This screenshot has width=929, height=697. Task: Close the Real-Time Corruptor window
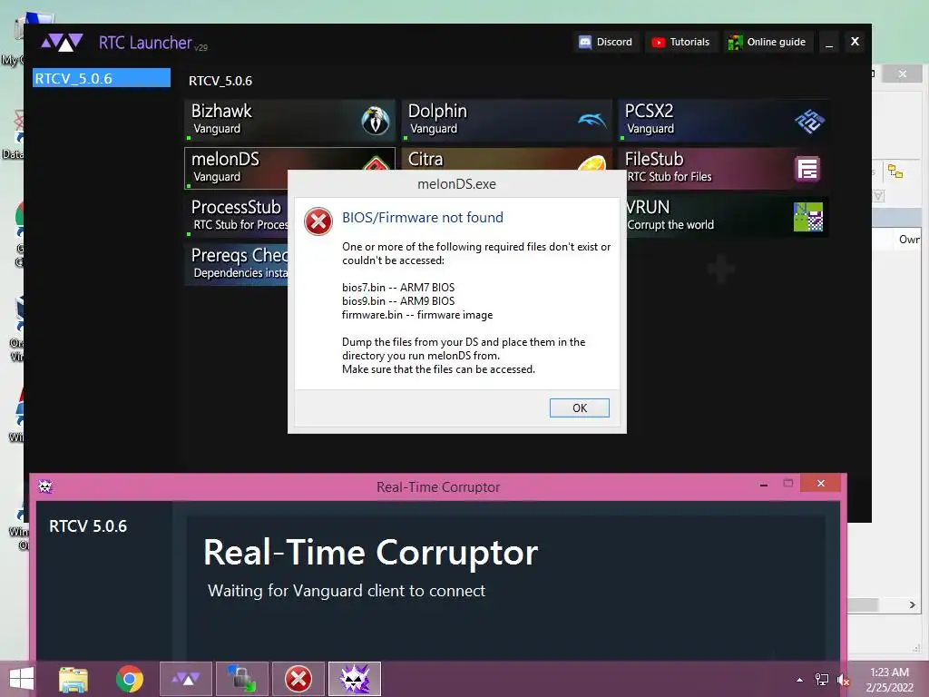point(820,483)
